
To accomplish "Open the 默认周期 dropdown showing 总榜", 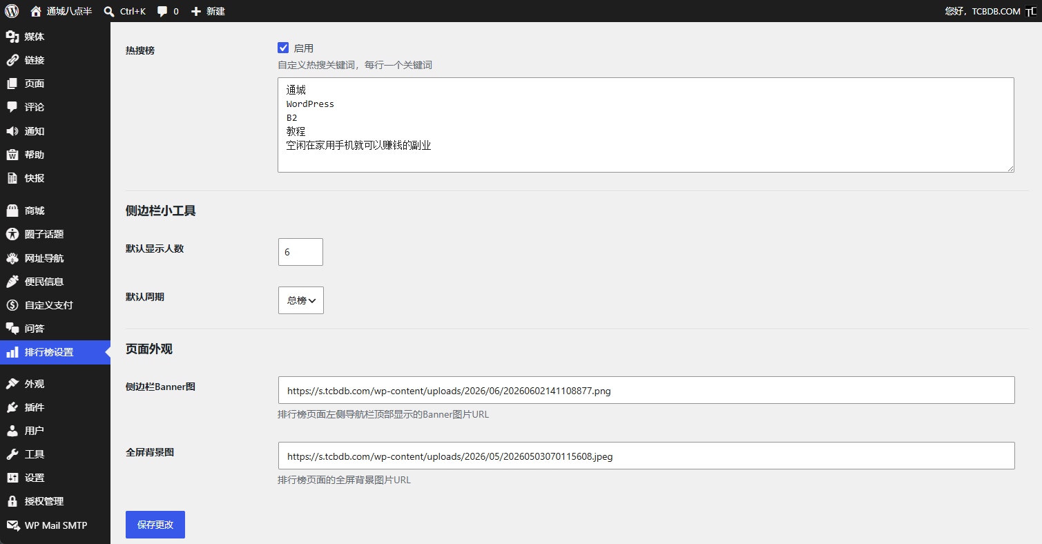I will click(301, 300).
